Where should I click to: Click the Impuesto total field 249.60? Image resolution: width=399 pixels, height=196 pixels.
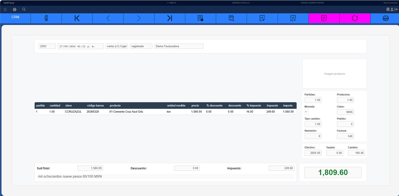click(281, 168)
